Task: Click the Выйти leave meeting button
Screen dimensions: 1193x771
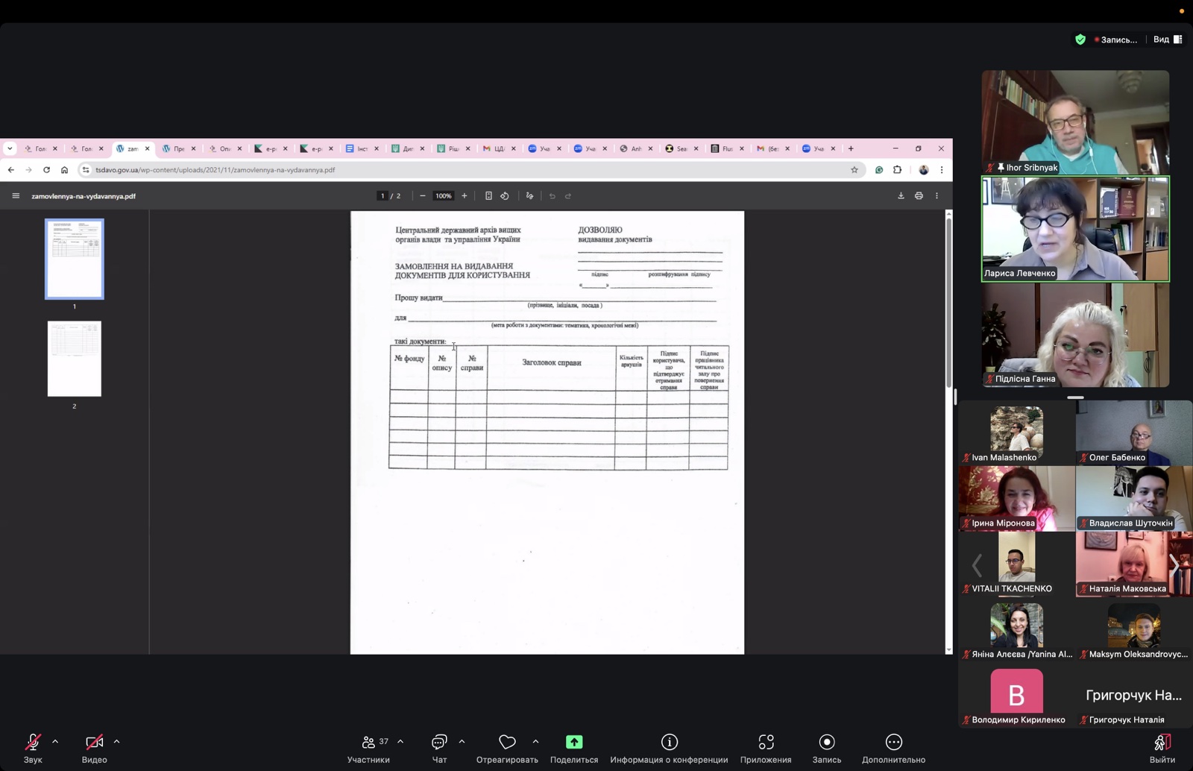Action: [1162, 746]
